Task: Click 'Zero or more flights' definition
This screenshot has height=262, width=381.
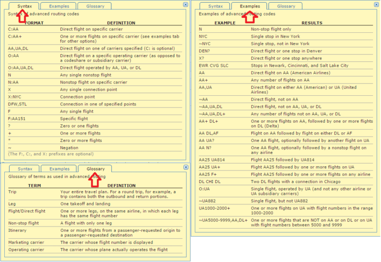Action: click(81, 140)
